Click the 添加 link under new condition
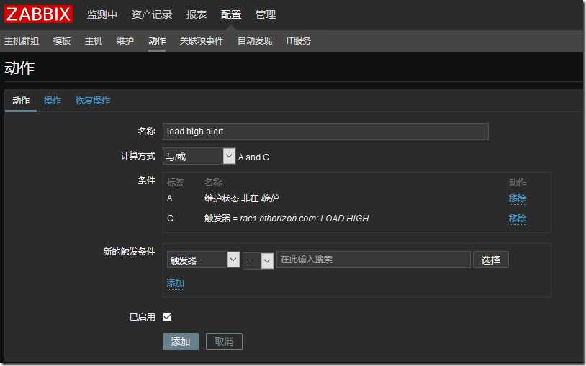This screenshot has height=366, width=586. tap(175, 283)
